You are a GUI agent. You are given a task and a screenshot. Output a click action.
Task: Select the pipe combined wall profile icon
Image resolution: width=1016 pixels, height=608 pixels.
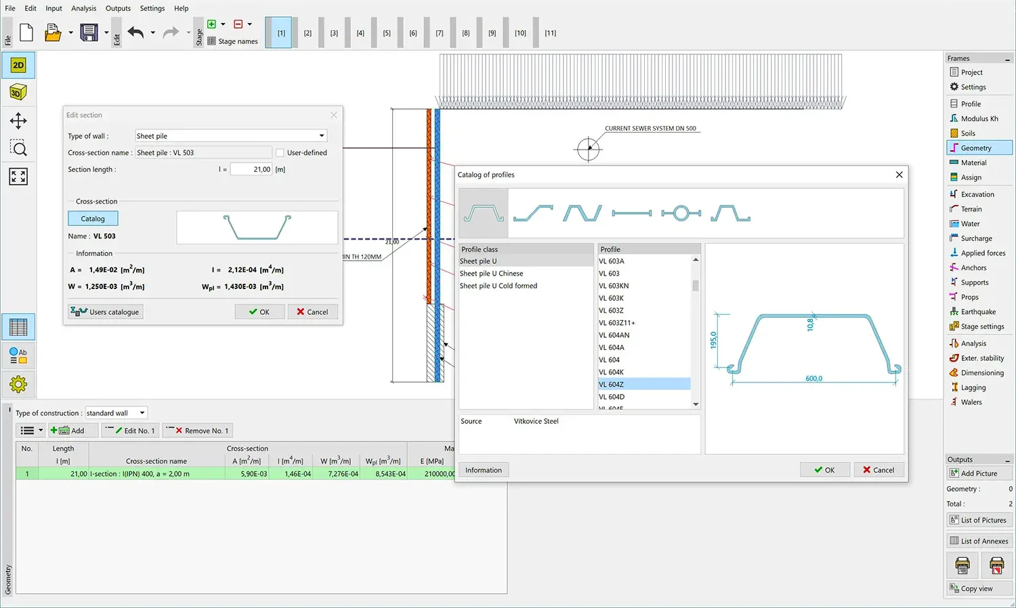pyautogui.click(x=681, y=213)
